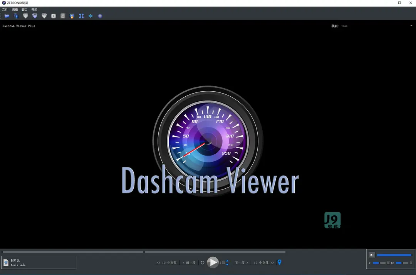Jump back using << 10 个文件
This screenshot has height=275, width=416.
(x=167, y=263)
